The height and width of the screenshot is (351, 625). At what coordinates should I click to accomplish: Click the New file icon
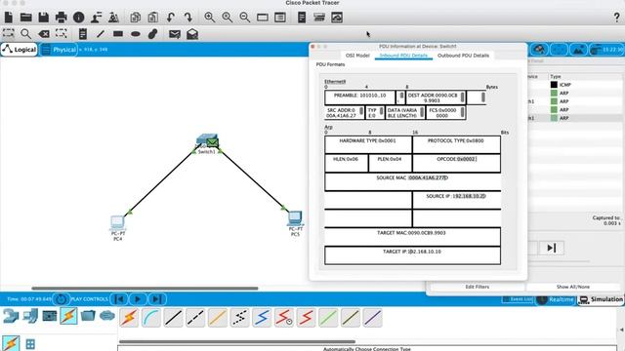point(9,18)
